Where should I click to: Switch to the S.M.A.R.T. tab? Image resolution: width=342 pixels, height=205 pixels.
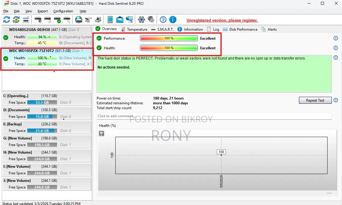pos(163,29)
